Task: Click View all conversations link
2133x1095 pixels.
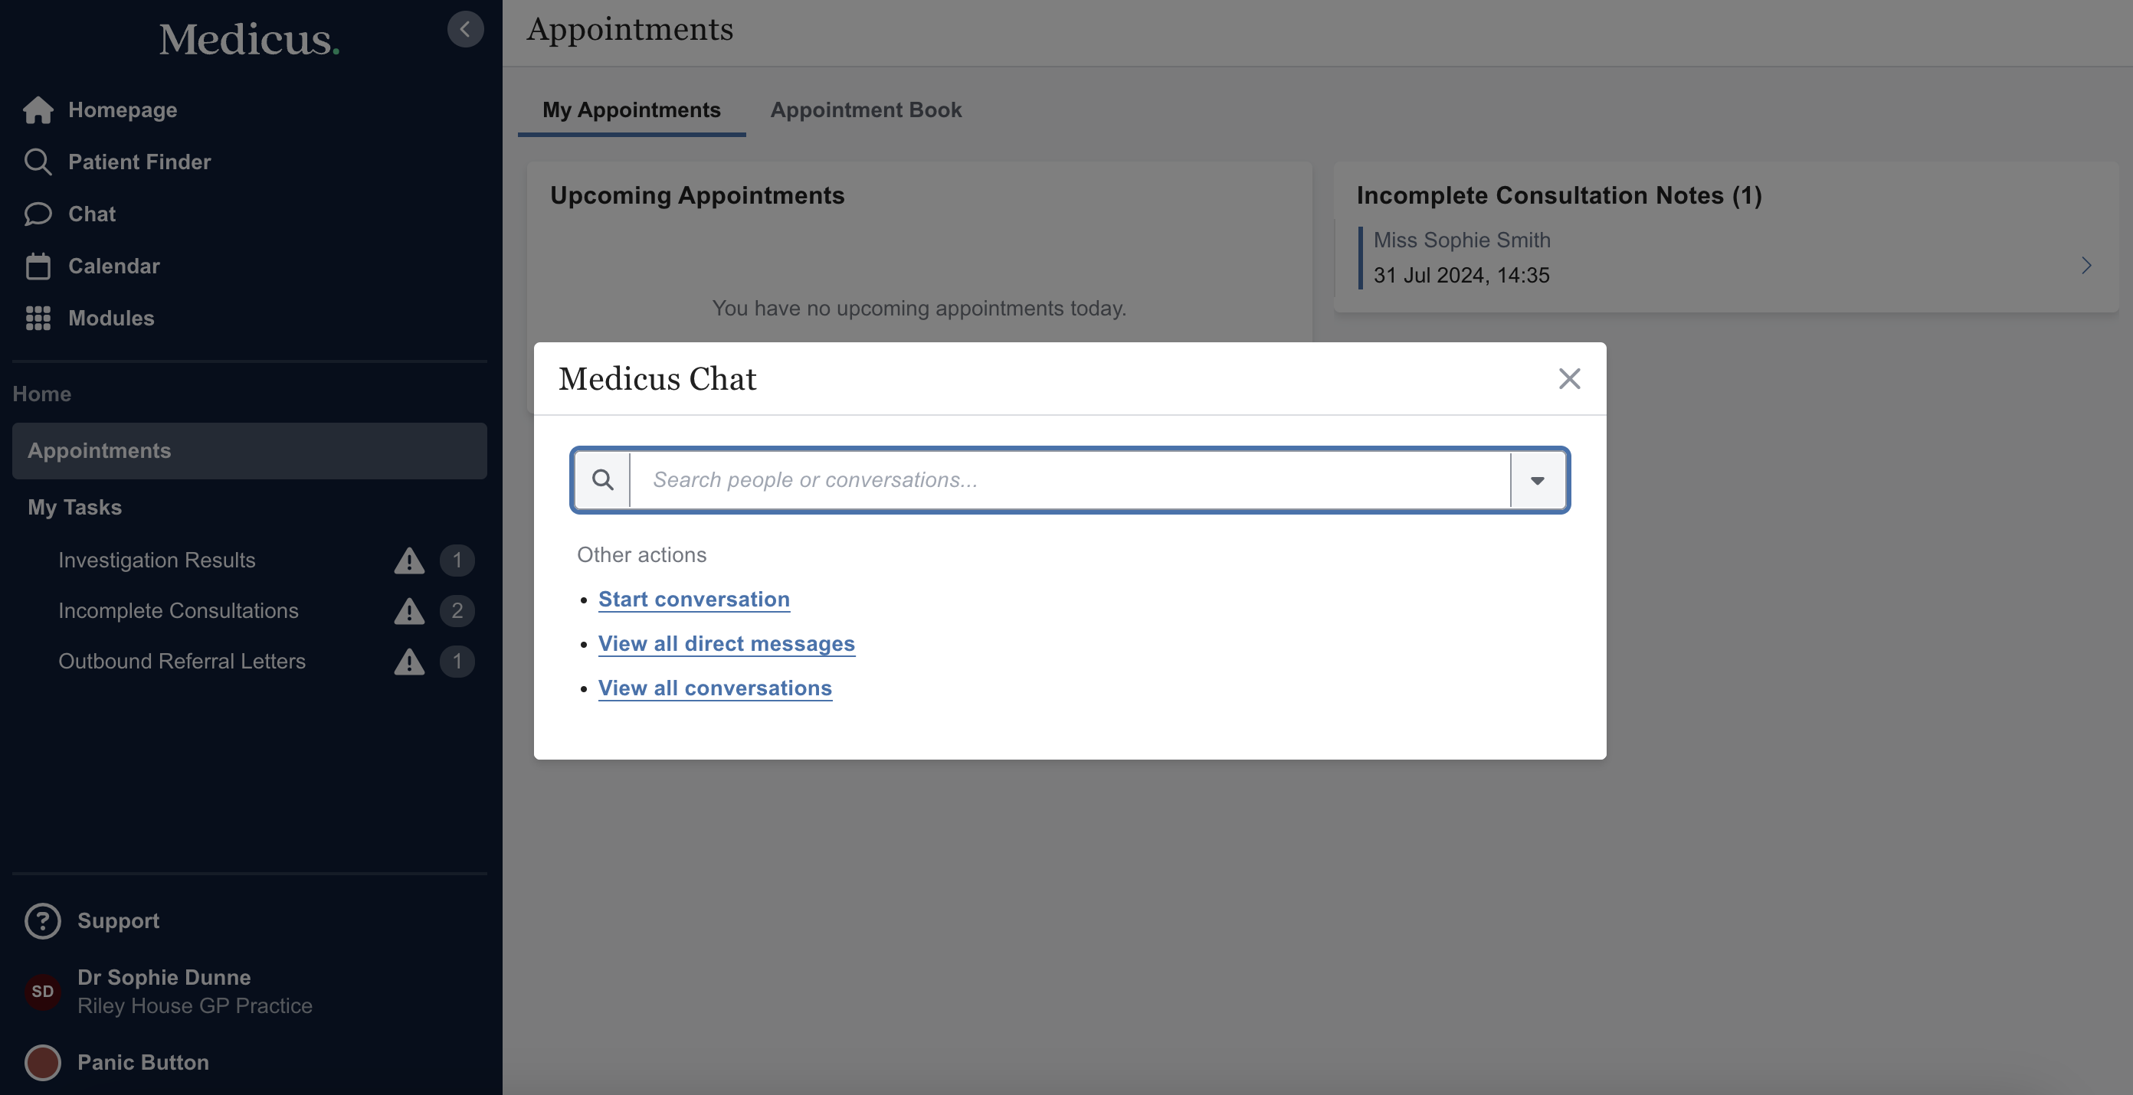Action: tap(715, 688)
